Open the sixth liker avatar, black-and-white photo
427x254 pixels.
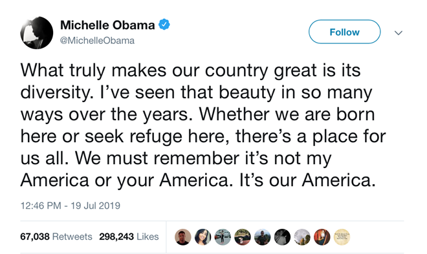point(282,237)
